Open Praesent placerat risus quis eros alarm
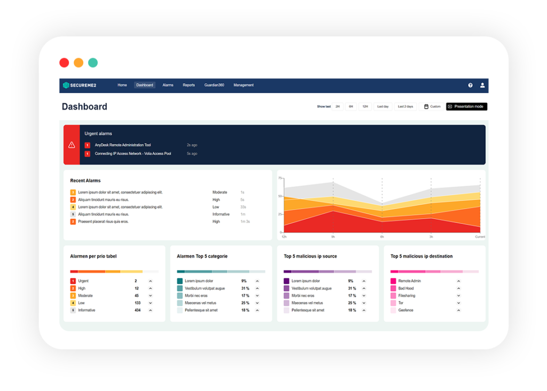This screenshot has height=391, width=547. coord(103,221)
